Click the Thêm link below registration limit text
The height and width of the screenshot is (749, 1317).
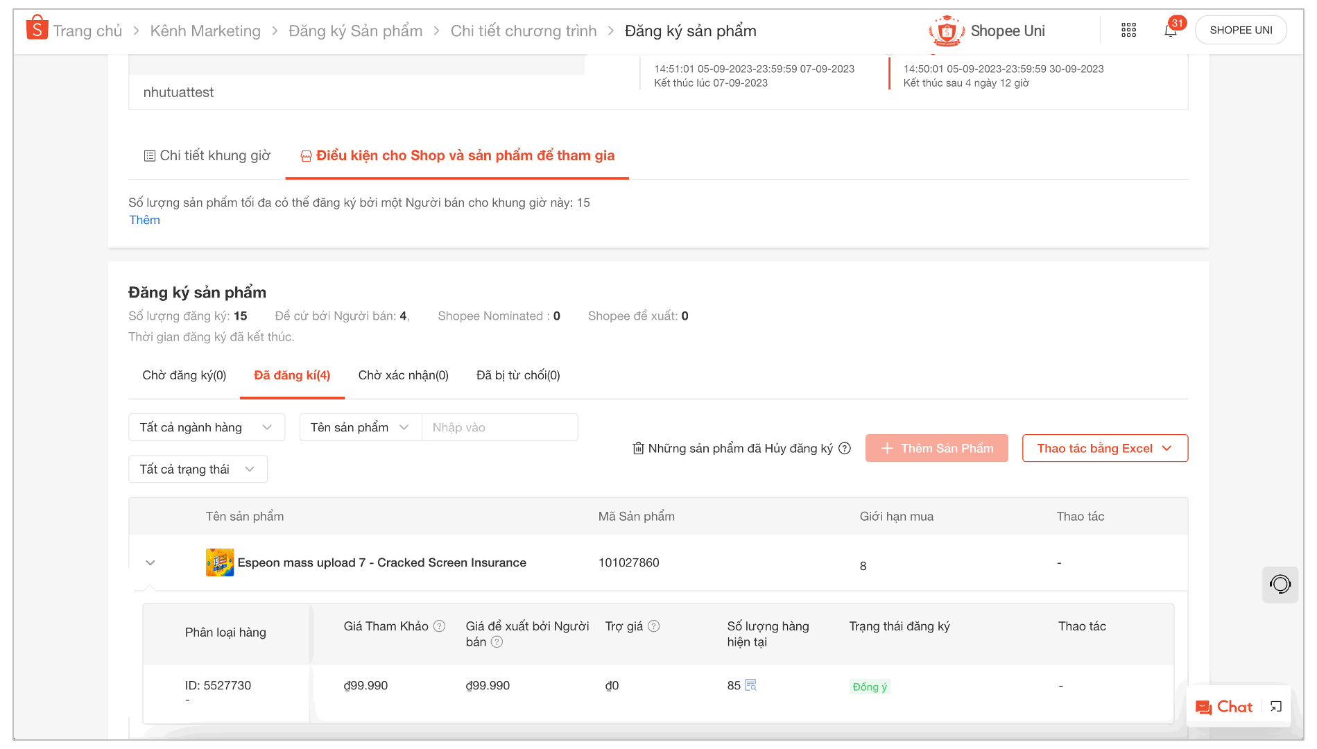[144, 220]
